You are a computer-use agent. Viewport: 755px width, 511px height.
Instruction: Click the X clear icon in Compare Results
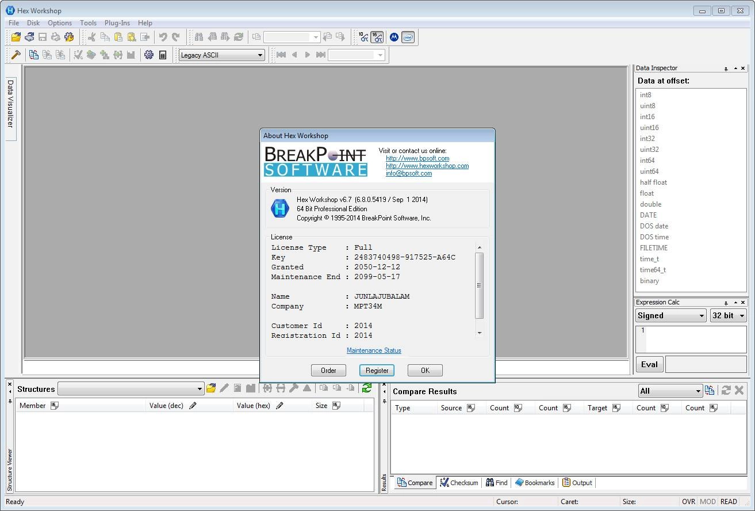[739, 390]
